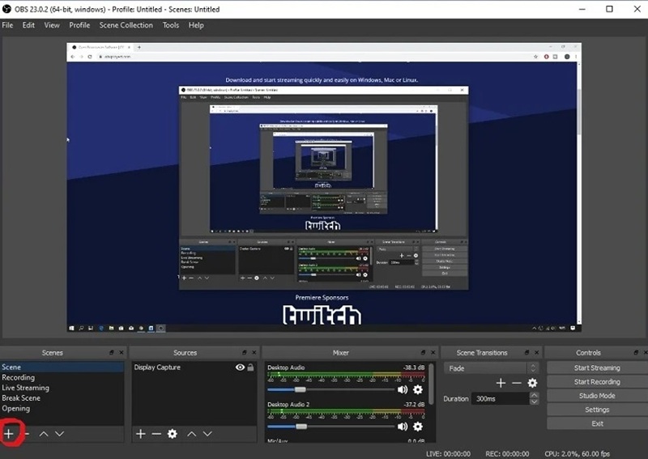Add a scene transition with plus icon
This screenshot has height=459, width=648.
pos(501,383)
